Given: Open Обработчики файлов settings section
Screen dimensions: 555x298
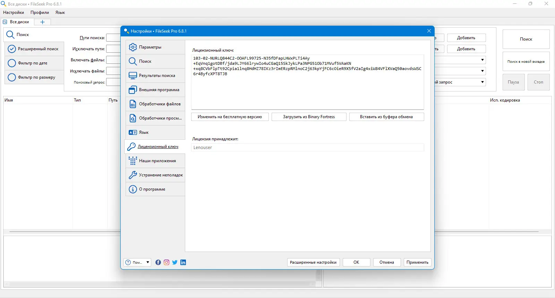Looking at the screenshot, I should click(155, 104).
